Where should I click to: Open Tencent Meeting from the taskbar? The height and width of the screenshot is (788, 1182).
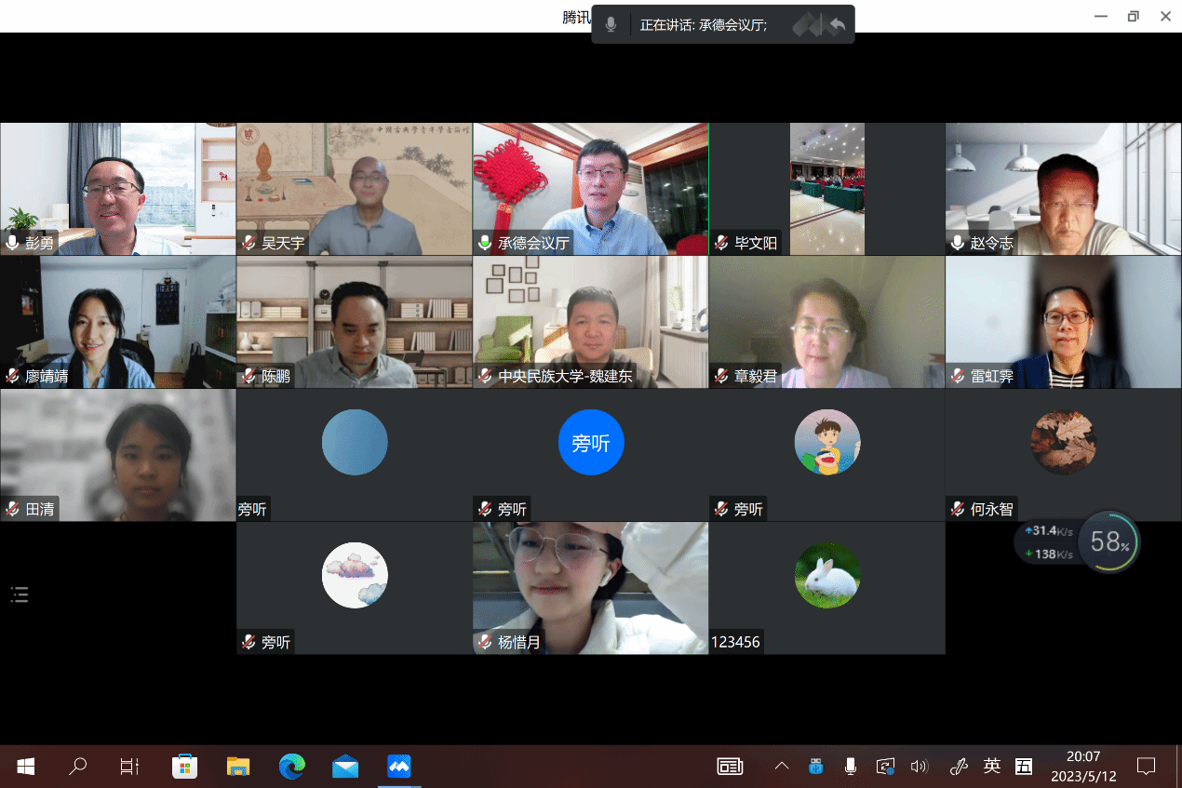click(399, 767)
